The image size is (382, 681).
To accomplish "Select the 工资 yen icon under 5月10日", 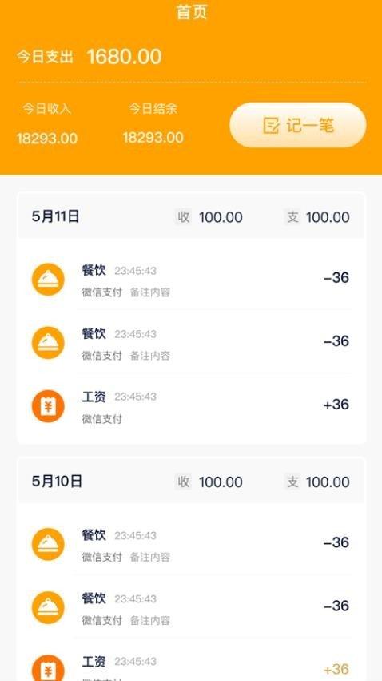I will point(48,668).
